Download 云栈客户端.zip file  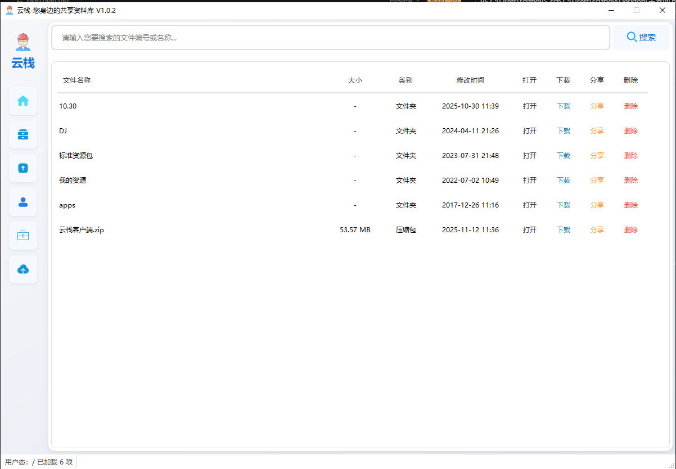tap(563, 230)
